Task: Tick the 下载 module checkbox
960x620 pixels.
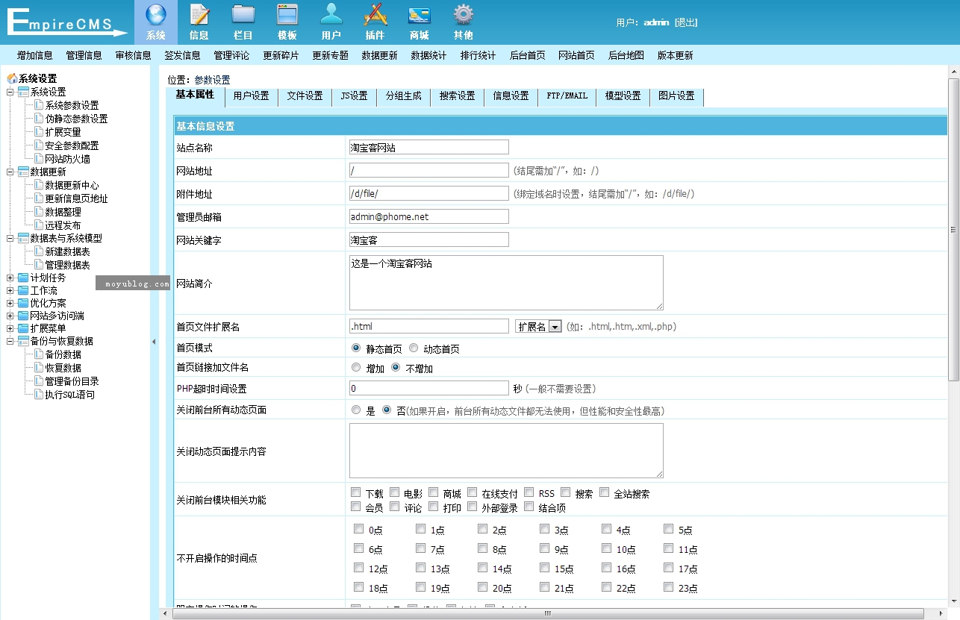Action: 356,492
